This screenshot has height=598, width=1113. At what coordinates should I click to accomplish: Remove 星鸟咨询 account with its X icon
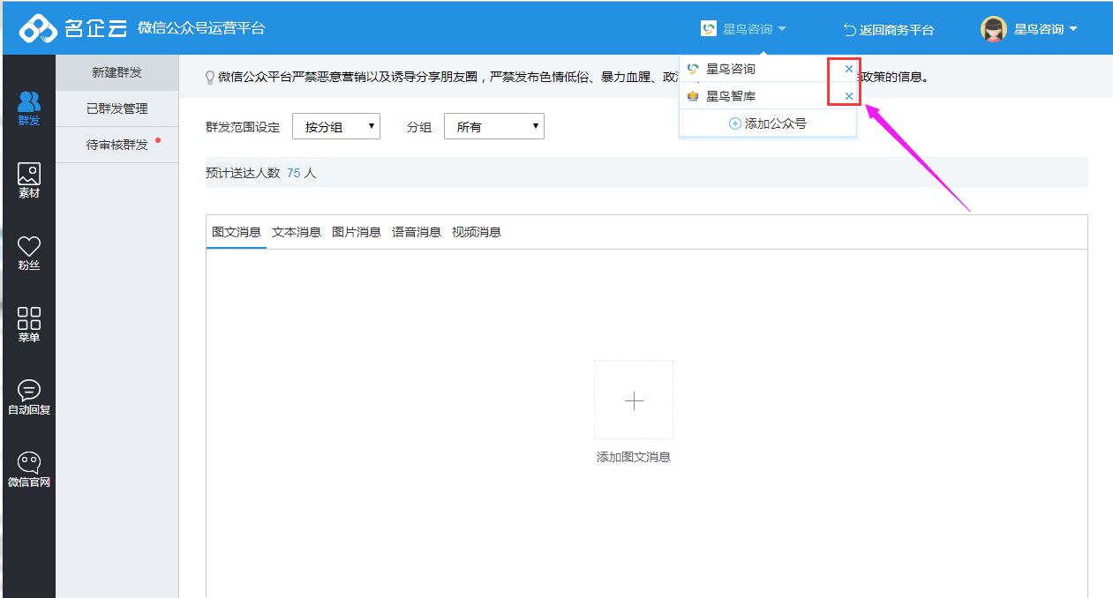point(849,69)
